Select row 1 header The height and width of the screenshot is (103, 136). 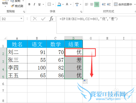click(3, 44)
